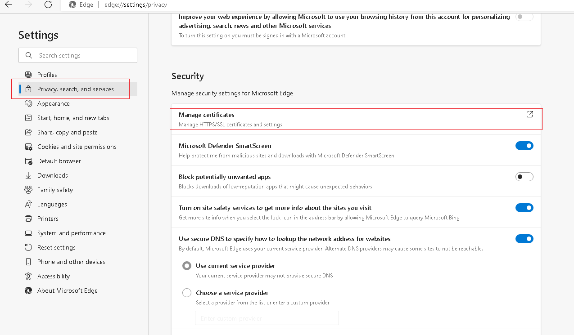Open Reset settings page
This screenshot has height=335, width=574.
click(x=78, y=247)
